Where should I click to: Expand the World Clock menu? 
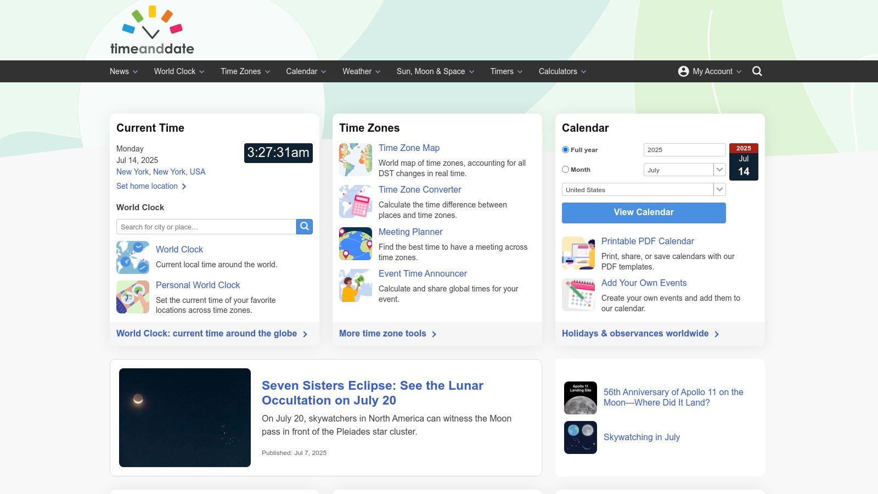179,71
